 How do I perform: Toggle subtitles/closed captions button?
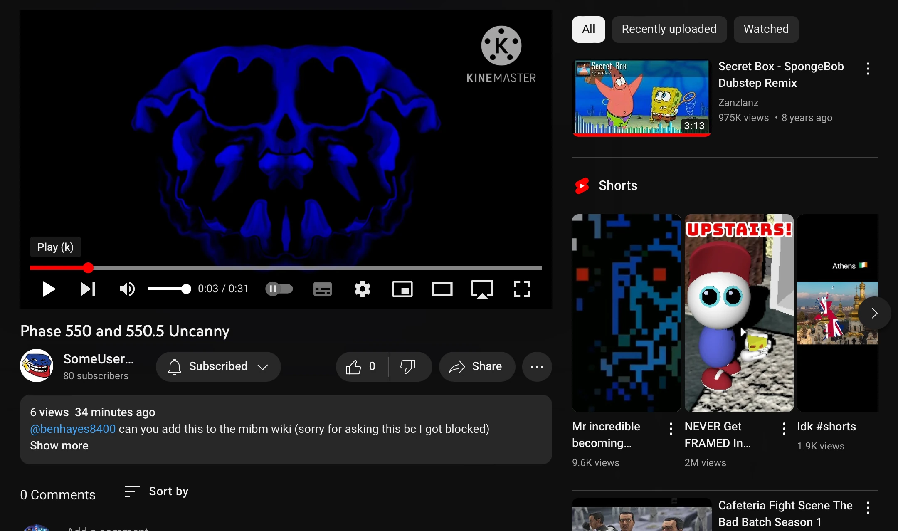322,289
